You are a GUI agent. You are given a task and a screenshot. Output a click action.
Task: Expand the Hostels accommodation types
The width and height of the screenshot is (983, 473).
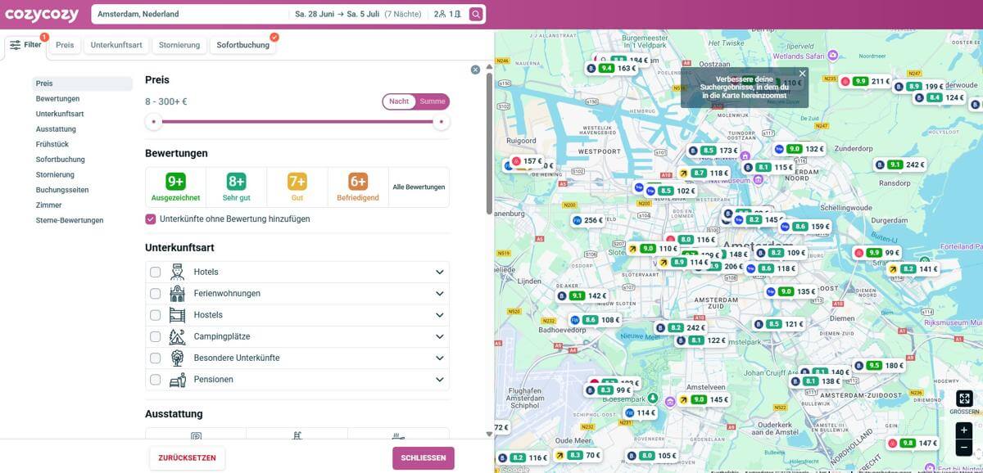point(440,315)
